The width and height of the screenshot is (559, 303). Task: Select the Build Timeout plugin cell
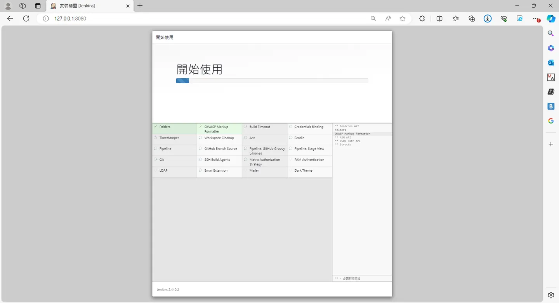(x=265, y=129)
